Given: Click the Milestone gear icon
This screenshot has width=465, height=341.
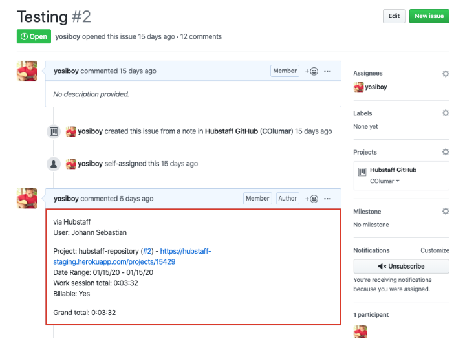Looking at the screenshot, I should 446,212.
